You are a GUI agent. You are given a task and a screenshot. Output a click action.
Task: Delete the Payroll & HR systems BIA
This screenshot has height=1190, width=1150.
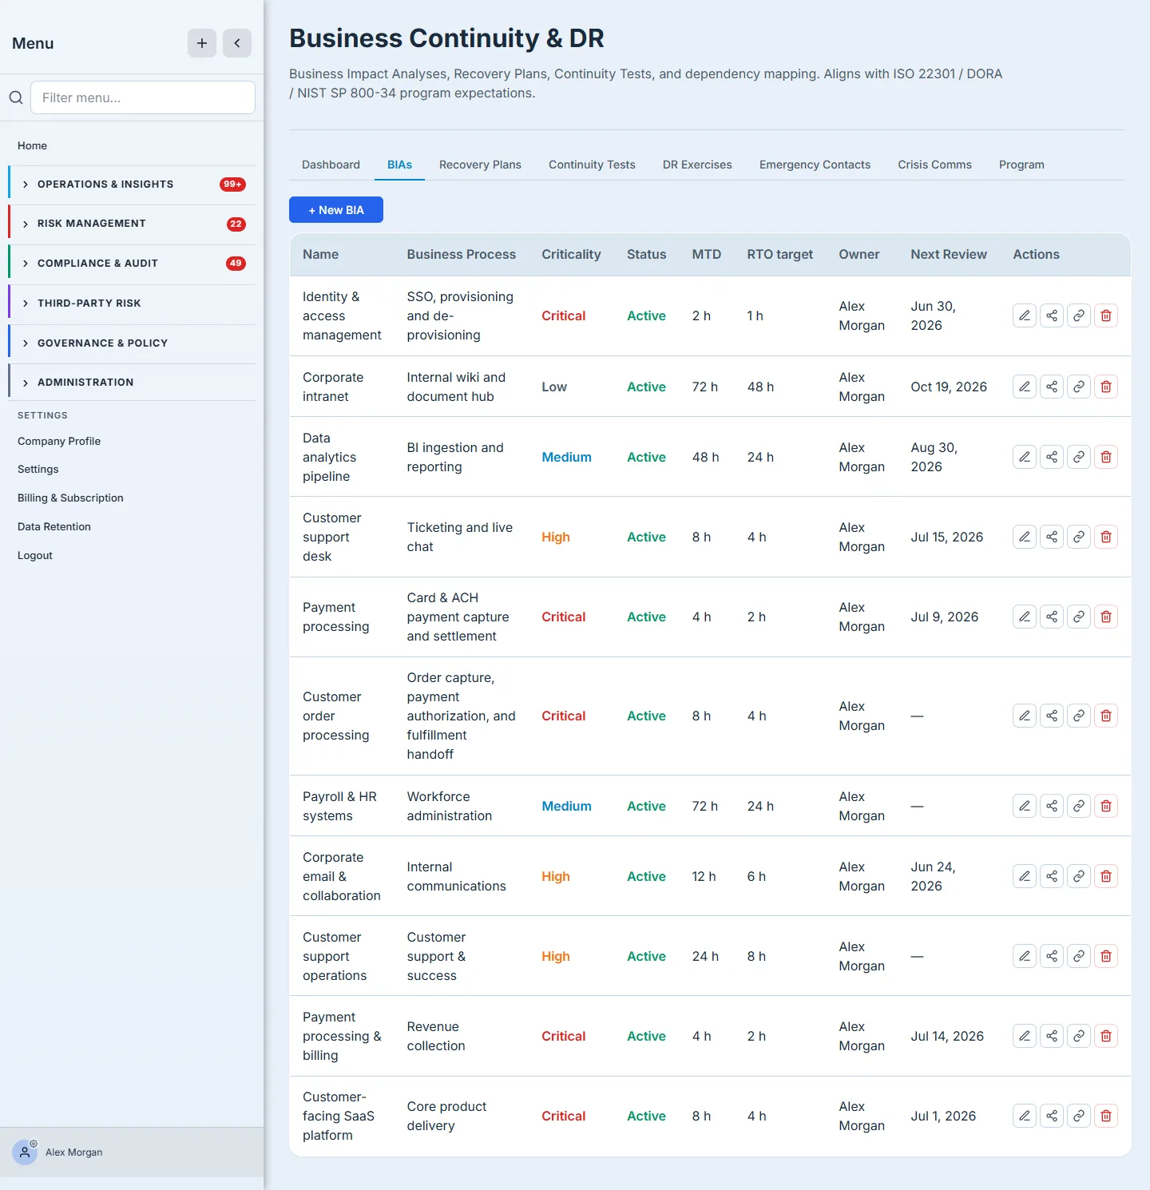pyautogui.click(x=1106, y=806)
